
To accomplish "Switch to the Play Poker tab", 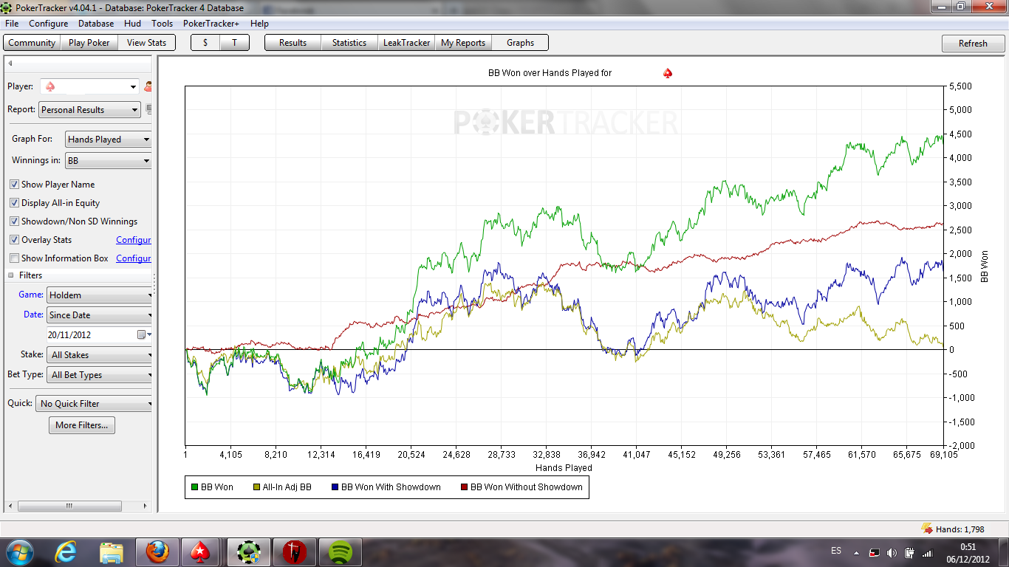I will (x=89, y=43).
